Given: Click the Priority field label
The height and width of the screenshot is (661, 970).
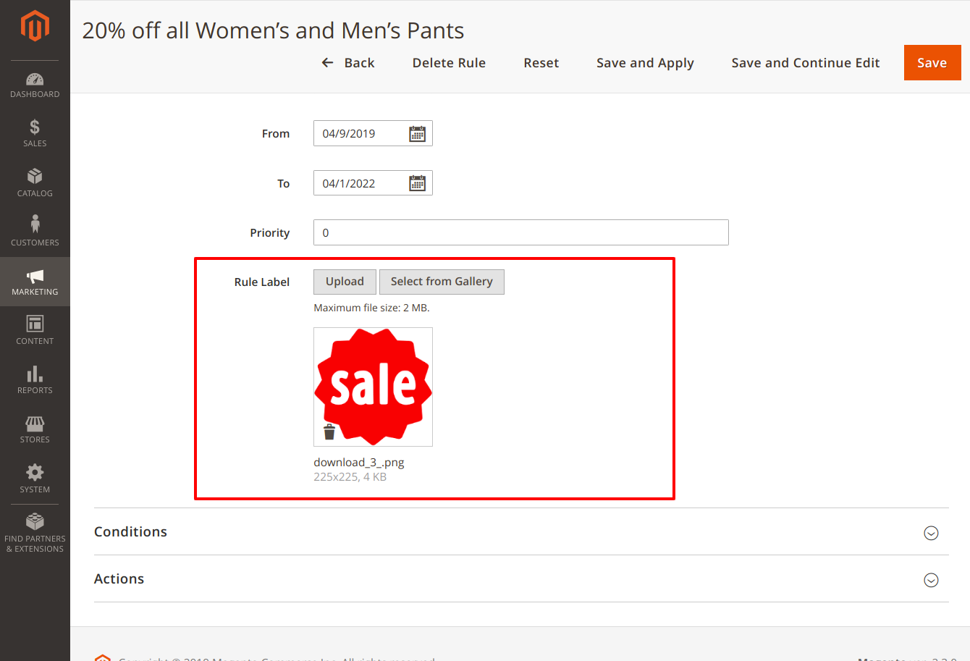Looking at the screenshot, I should (270, 233).
